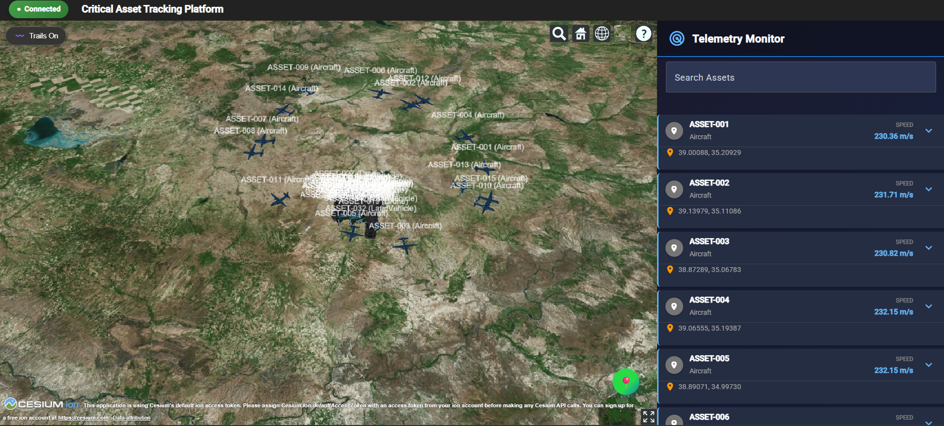The image size is (944, 426).
Task: Click ASSET-003 orange coordinate pin
Action: coord(670,270)
